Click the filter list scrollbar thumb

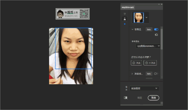pos(162,39)
